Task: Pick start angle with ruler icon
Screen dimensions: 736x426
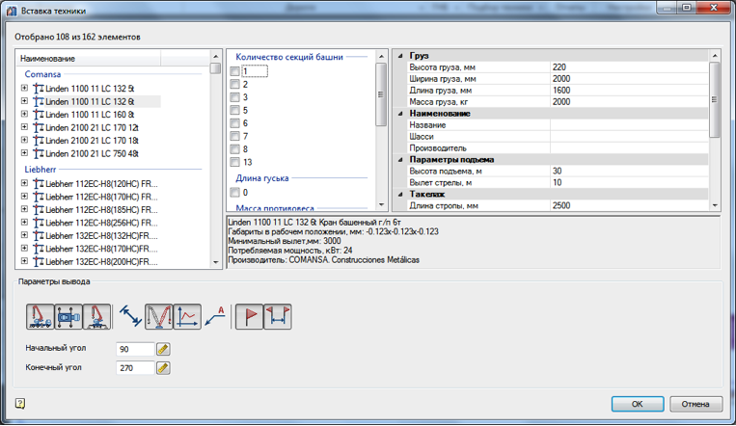Action: (x=163, y=349)
